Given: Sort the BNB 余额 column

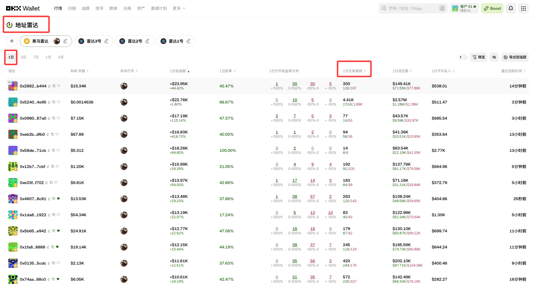Looking at the screenshot, I should [88, 71].
